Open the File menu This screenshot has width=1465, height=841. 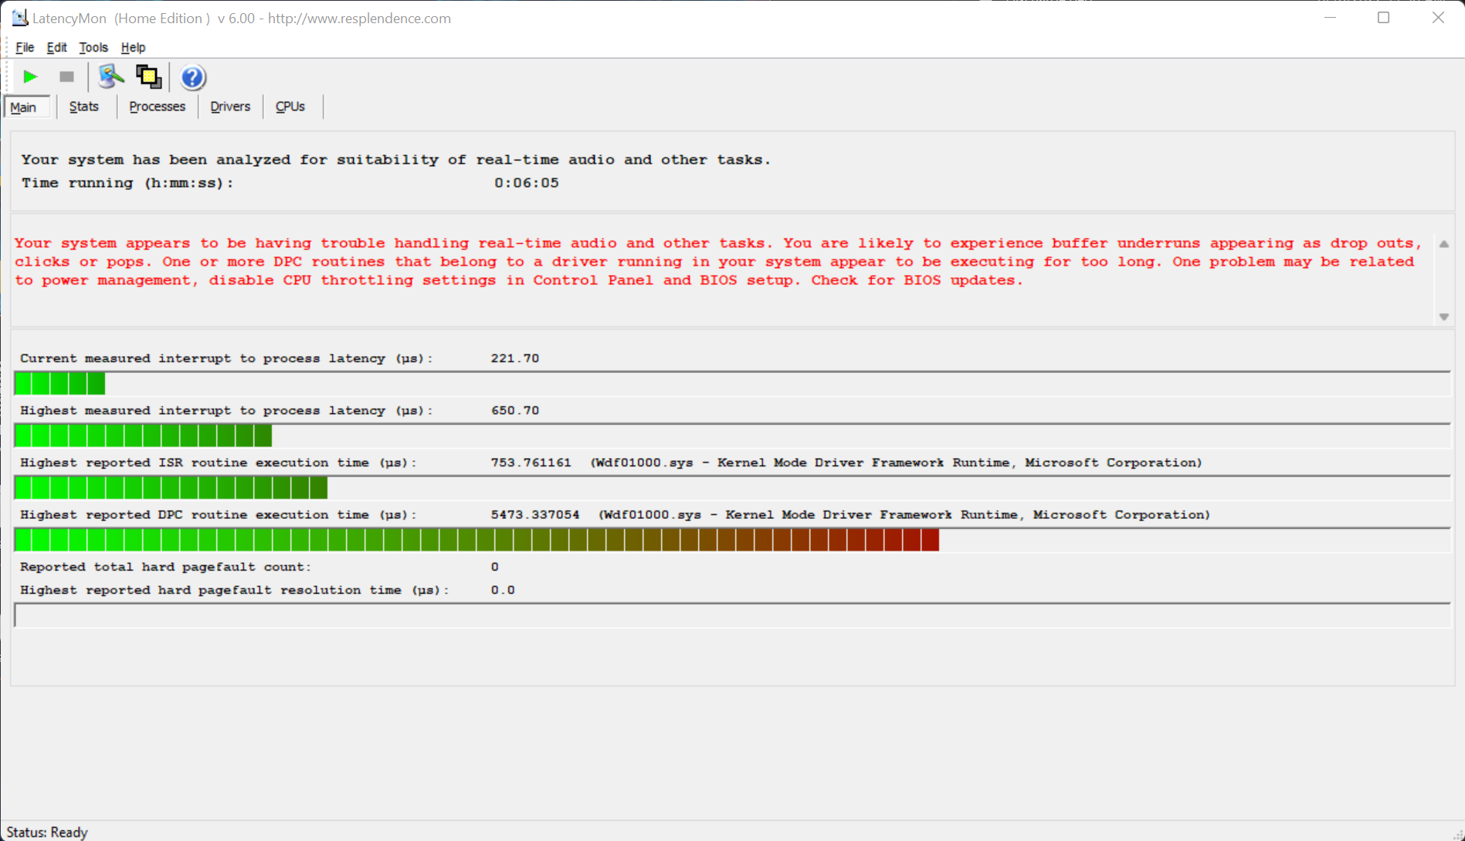click(x=25, y=47)
